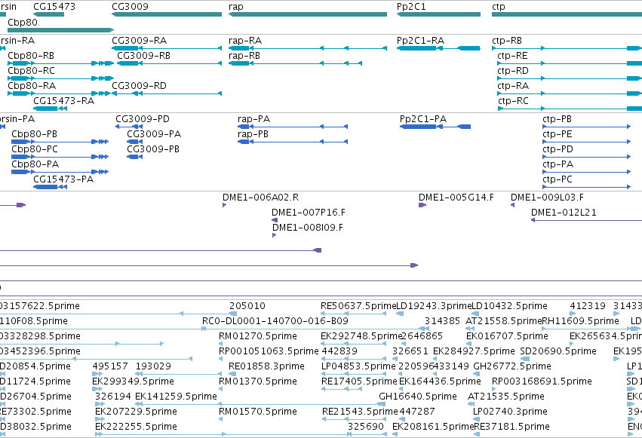Select the ctp-RC transcript label
This screenshot has width=642, height=438.
tap(514, 101)
